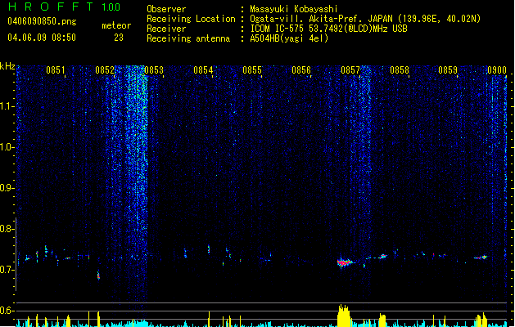Select the file name 0406090850.png
515x327 pixels.
coord(42,22)
